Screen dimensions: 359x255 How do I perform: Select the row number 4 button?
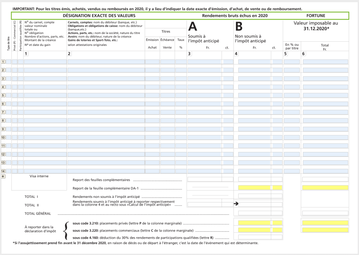pos(3,87)
